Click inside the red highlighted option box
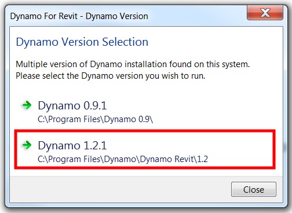The width and height of the screenshot is (292, 213). pyautogui.click(x=145, y=149)
